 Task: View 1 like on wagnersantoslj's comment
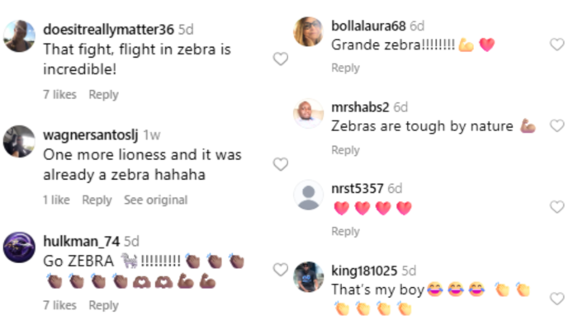pyautogui.click(x=56, y=200)
